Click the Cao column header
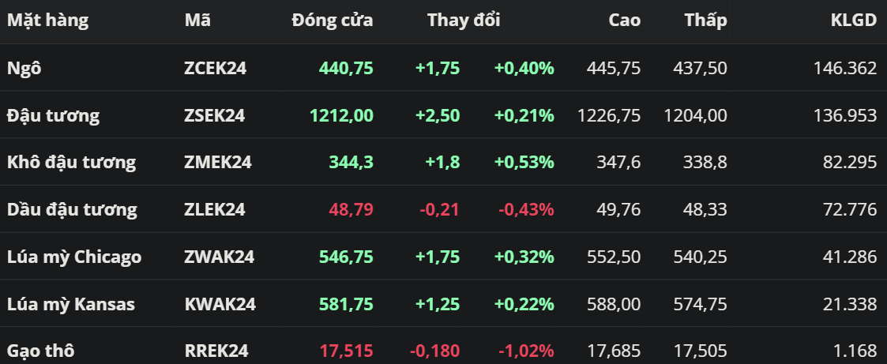Image resolution: width=887 pixels, height=364 pixels. pyautogui.click(x=624, y=21)
